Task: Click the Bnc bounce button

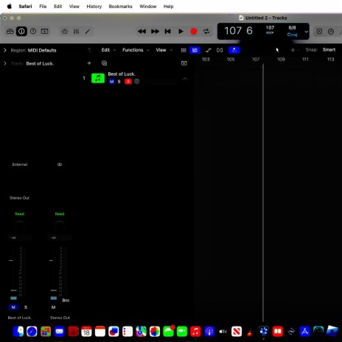Action: (x=66, y=300)
